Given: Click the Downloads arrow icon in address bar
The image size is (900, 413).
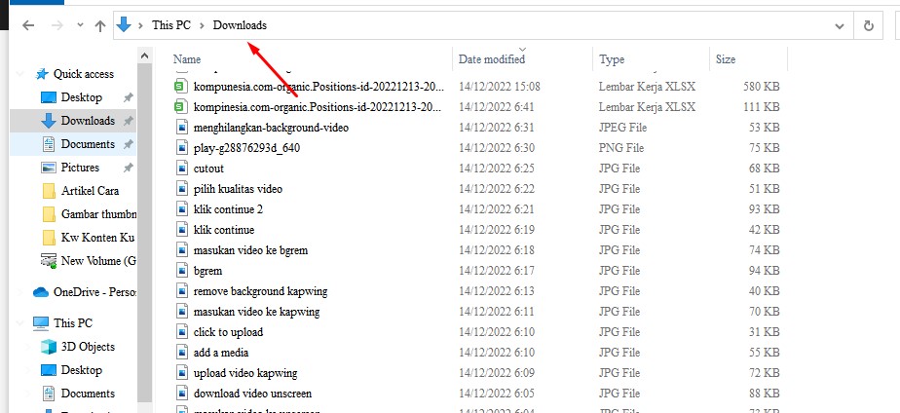Looking at the screenshot, I should [x=124, y=24].
